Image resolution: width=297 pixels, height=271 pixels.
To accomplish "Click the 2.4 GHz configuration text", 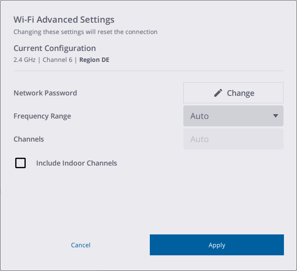I will pyautogui.click(x=24, y=60).
